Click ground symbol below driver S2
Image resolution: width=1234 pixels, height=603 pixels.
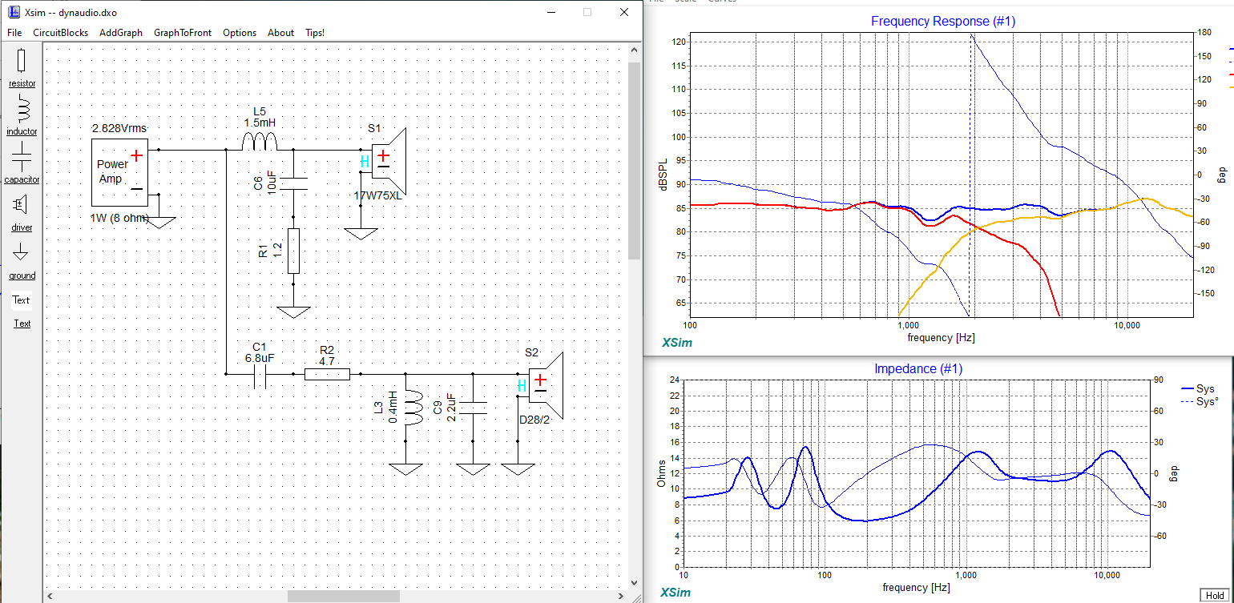pos(517,469)
